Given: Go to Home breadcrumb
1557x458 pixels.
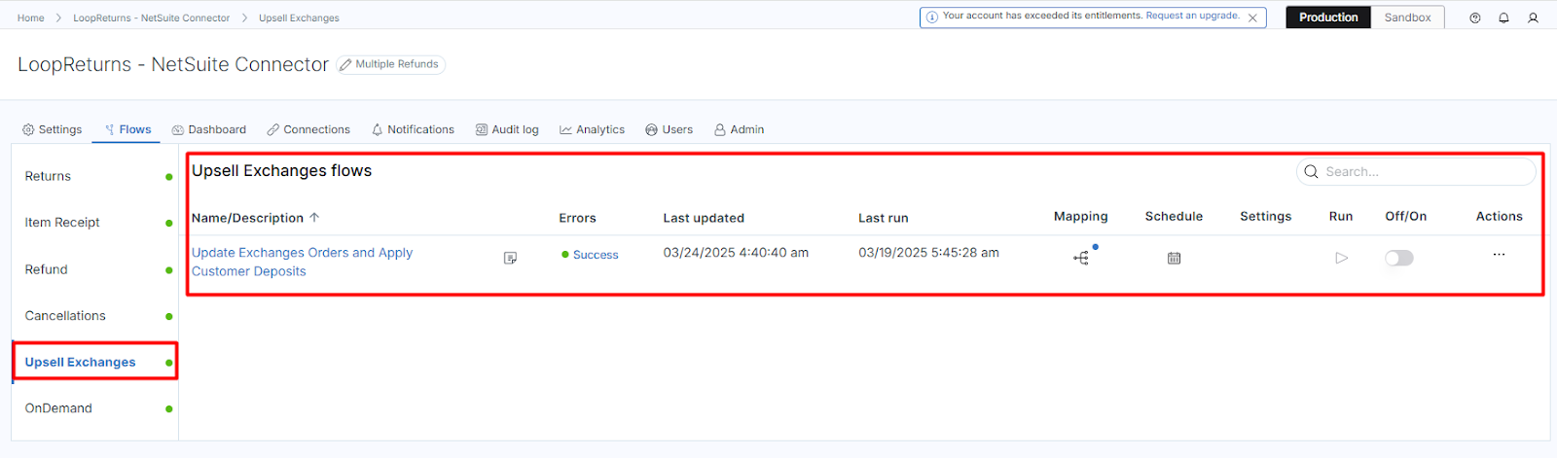Looking at the screenshot, I should tap(30, 18).
